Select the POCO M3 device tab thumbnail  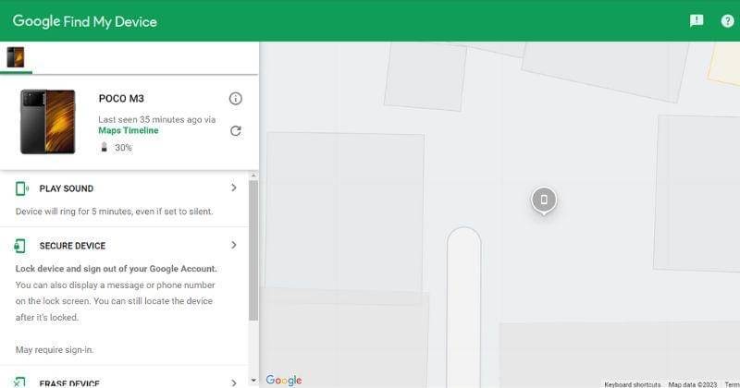point(16,57)
